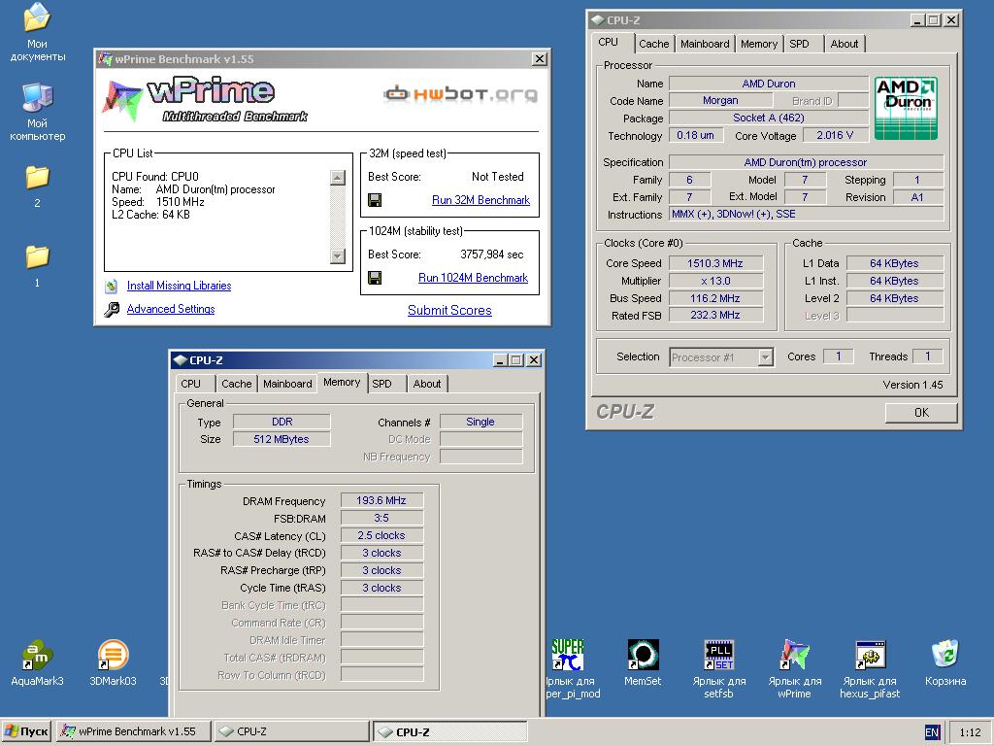The width and height of the screenshot is (994, 746).
Task: Click the memory Size 512 MBytes value
Action: pos(282,439)
